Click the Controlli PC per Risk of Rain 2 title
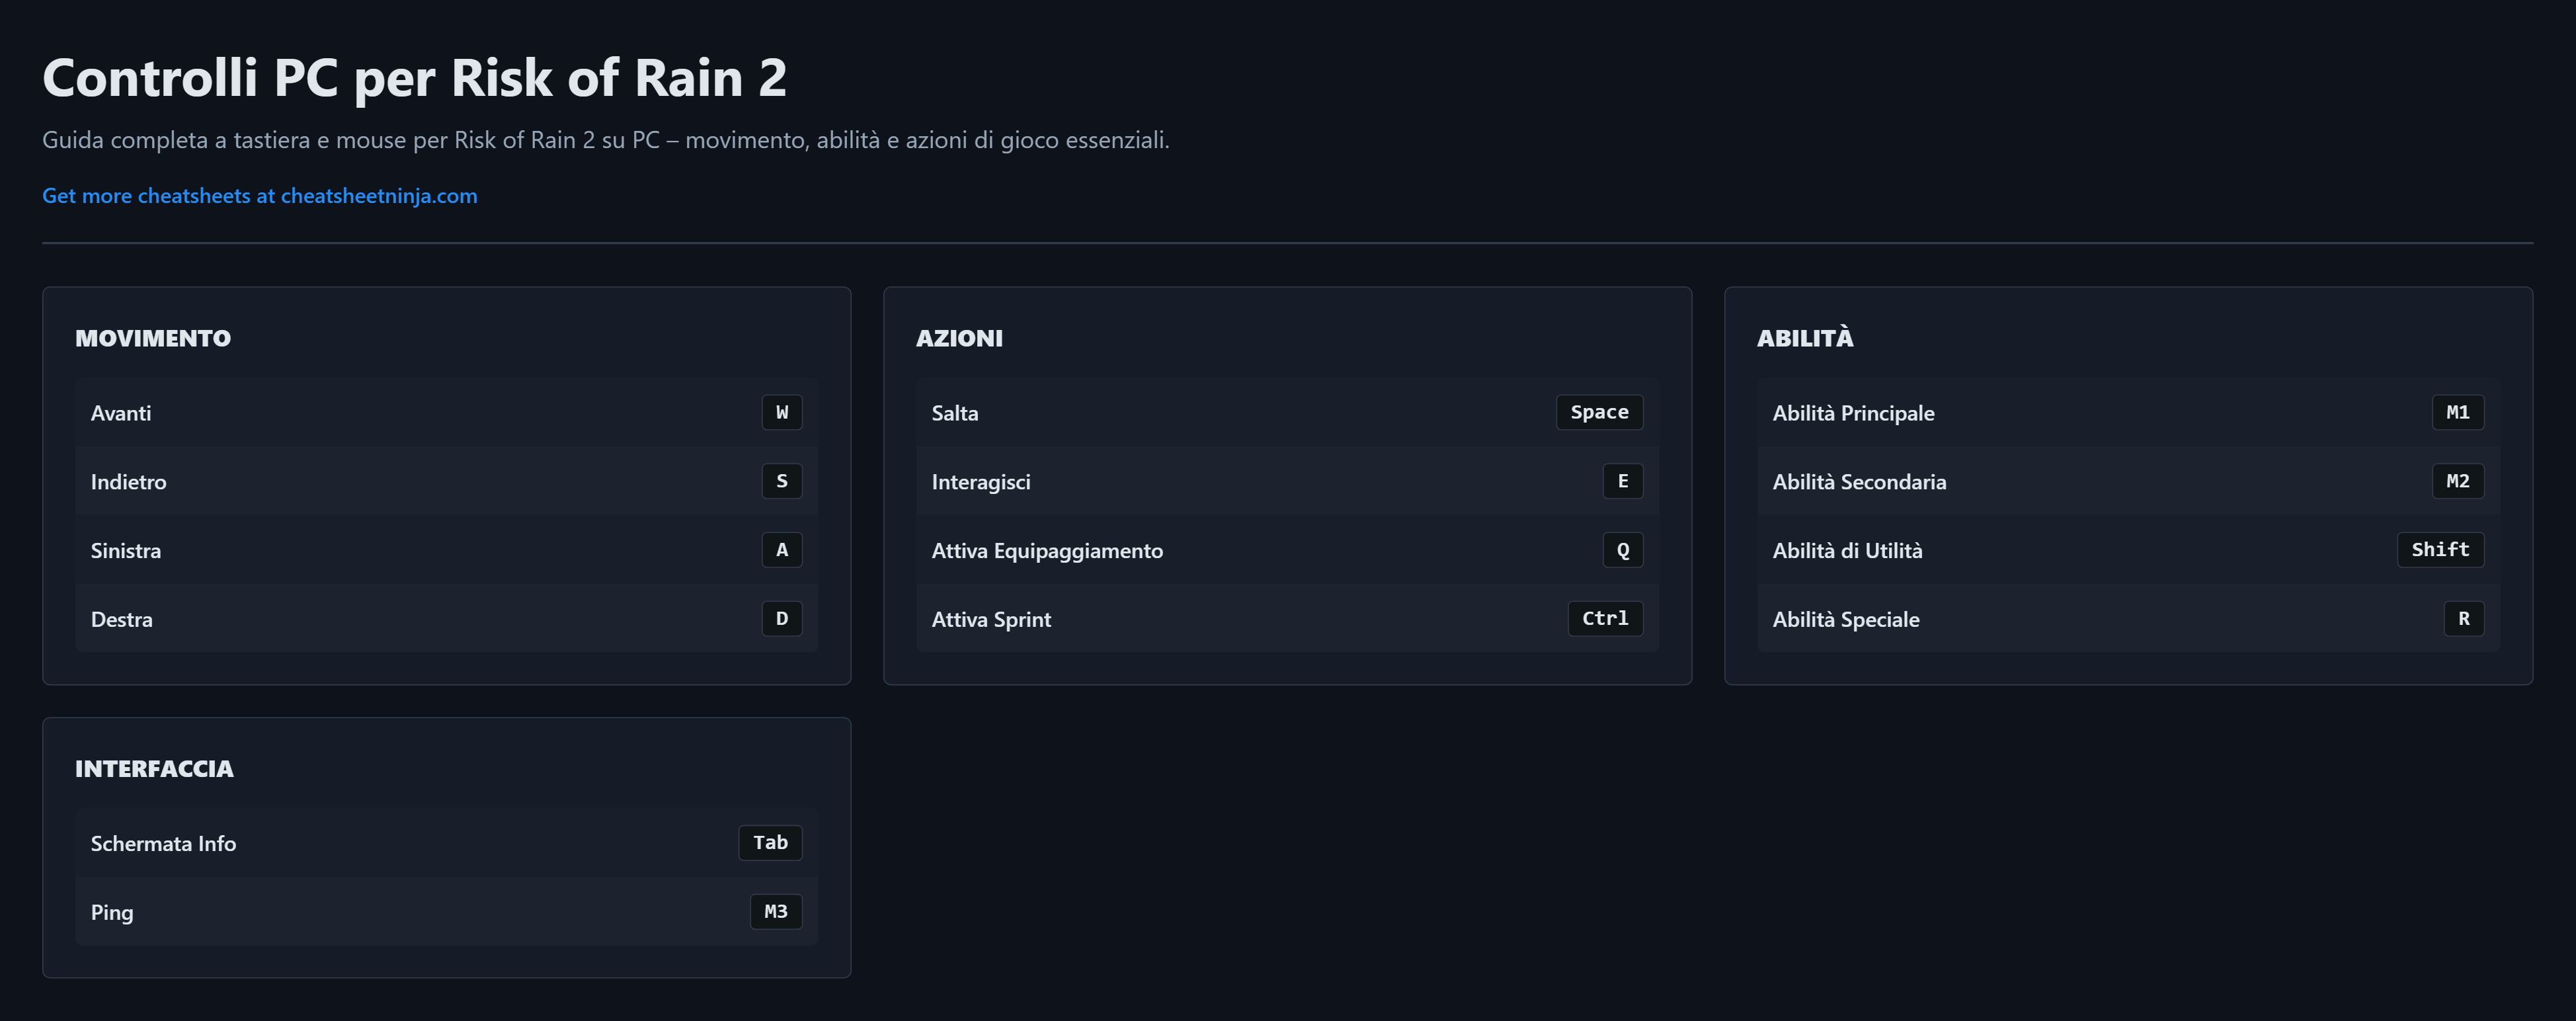 coord(414,78)
